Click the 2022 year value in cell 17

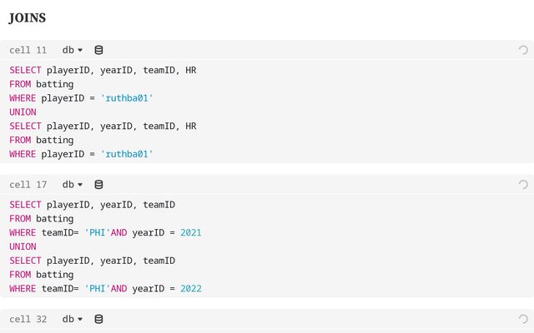191,289
